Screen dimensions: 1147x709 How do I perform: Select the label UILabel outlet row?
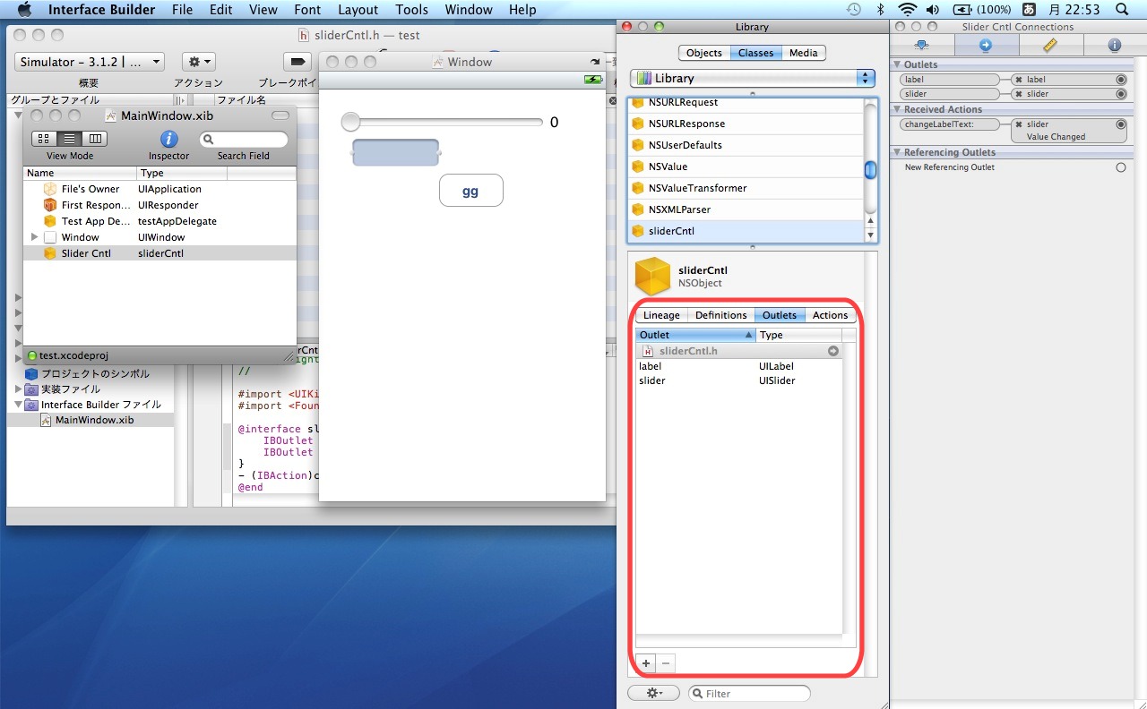tap(738, 366)
